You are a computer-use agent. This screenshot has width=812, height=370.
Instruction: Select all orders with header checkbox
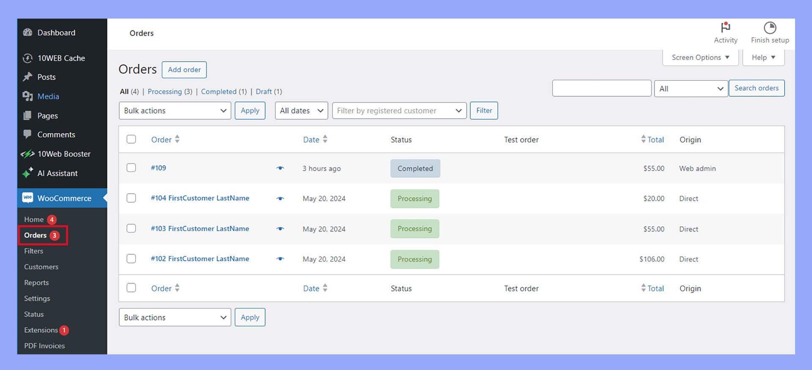(132, 139)
